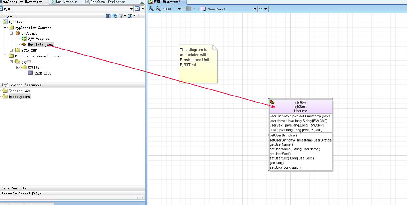Select the Offline Database Sources folder
The width and height of the screenshot is (407, 205).
coord(38,56)
